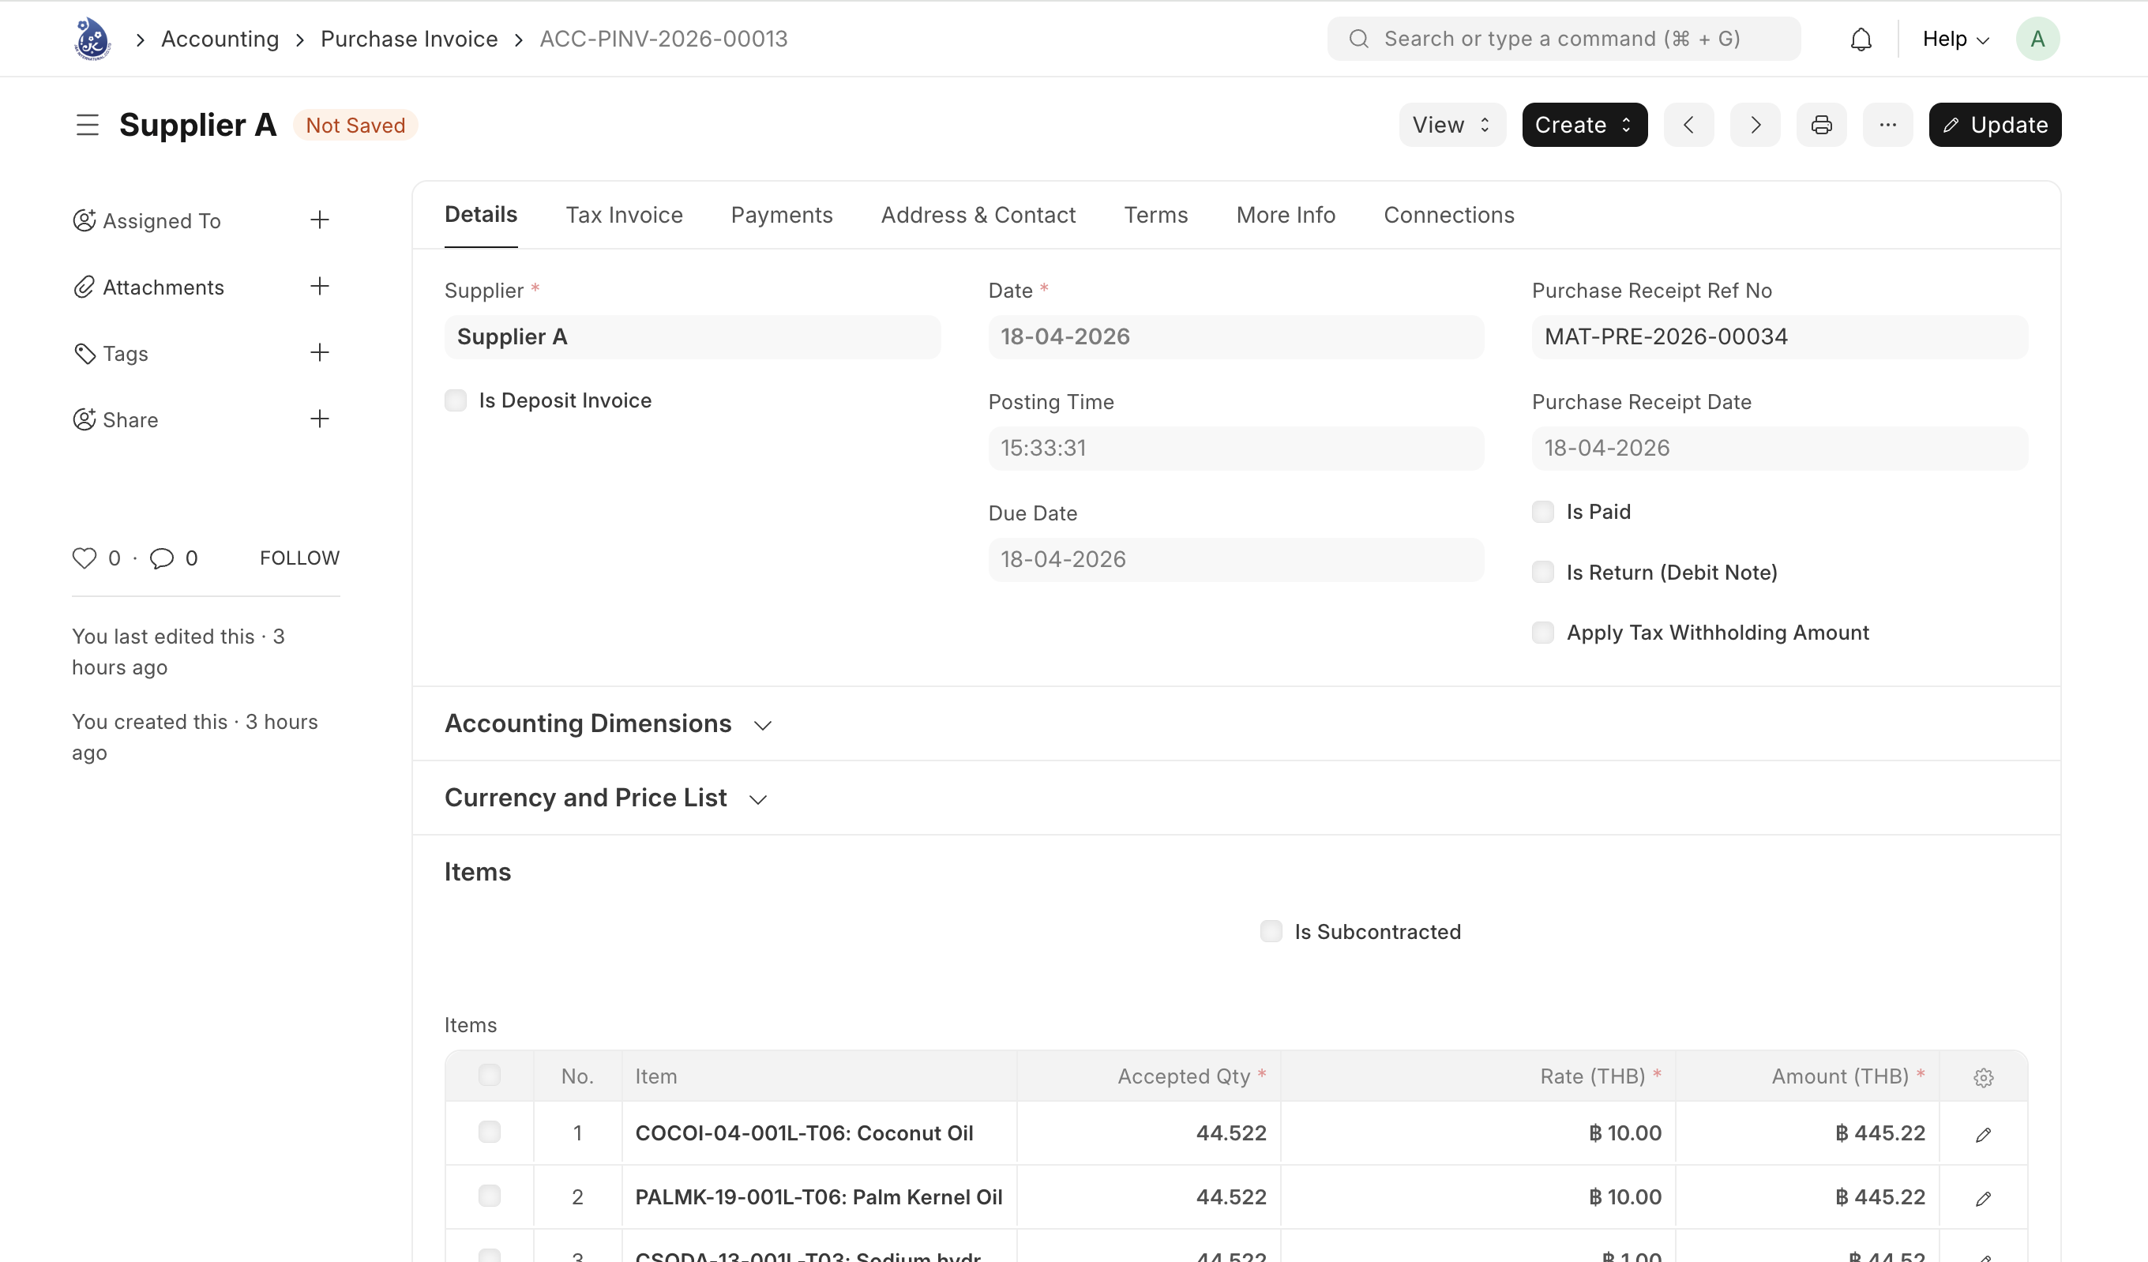Add an attachment with plus icon

(320, 287)
